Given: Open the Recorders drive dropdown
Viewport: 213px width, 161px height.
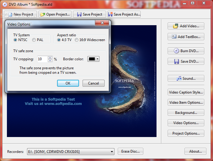Looking at the screenshot, I should coord(112,151).
